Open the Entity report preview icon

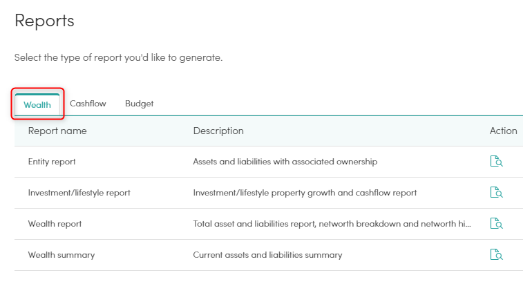[496, 162]
